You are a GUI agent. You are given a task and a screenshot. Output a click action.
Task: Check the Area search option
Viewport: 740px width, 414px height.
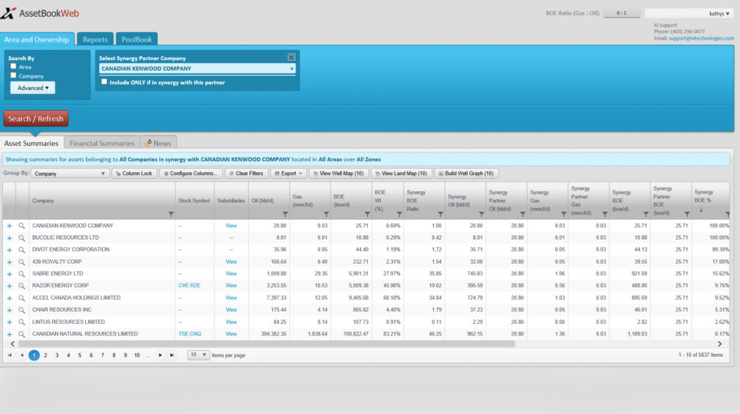pyautogui.click(x=13, y=67)
